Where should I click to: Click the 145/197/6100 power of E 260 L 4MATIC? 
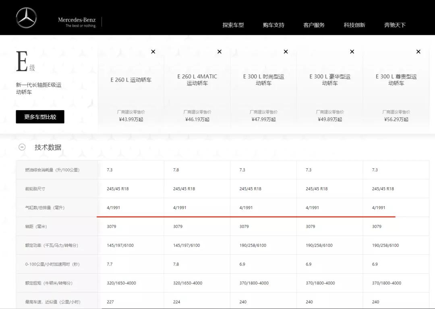pos(186,246)
